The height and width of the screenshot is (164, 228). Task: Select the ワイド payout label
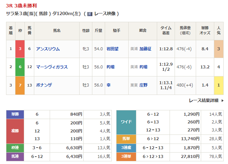126,122
